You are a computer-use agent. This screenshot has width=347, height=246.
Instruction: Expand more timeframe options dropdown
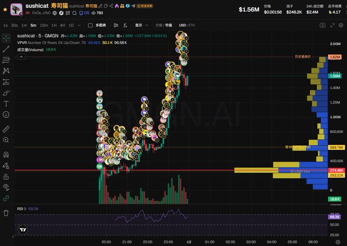[79, 26]
